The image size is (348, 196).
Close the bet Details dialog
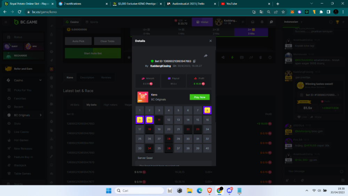(210, 41)
